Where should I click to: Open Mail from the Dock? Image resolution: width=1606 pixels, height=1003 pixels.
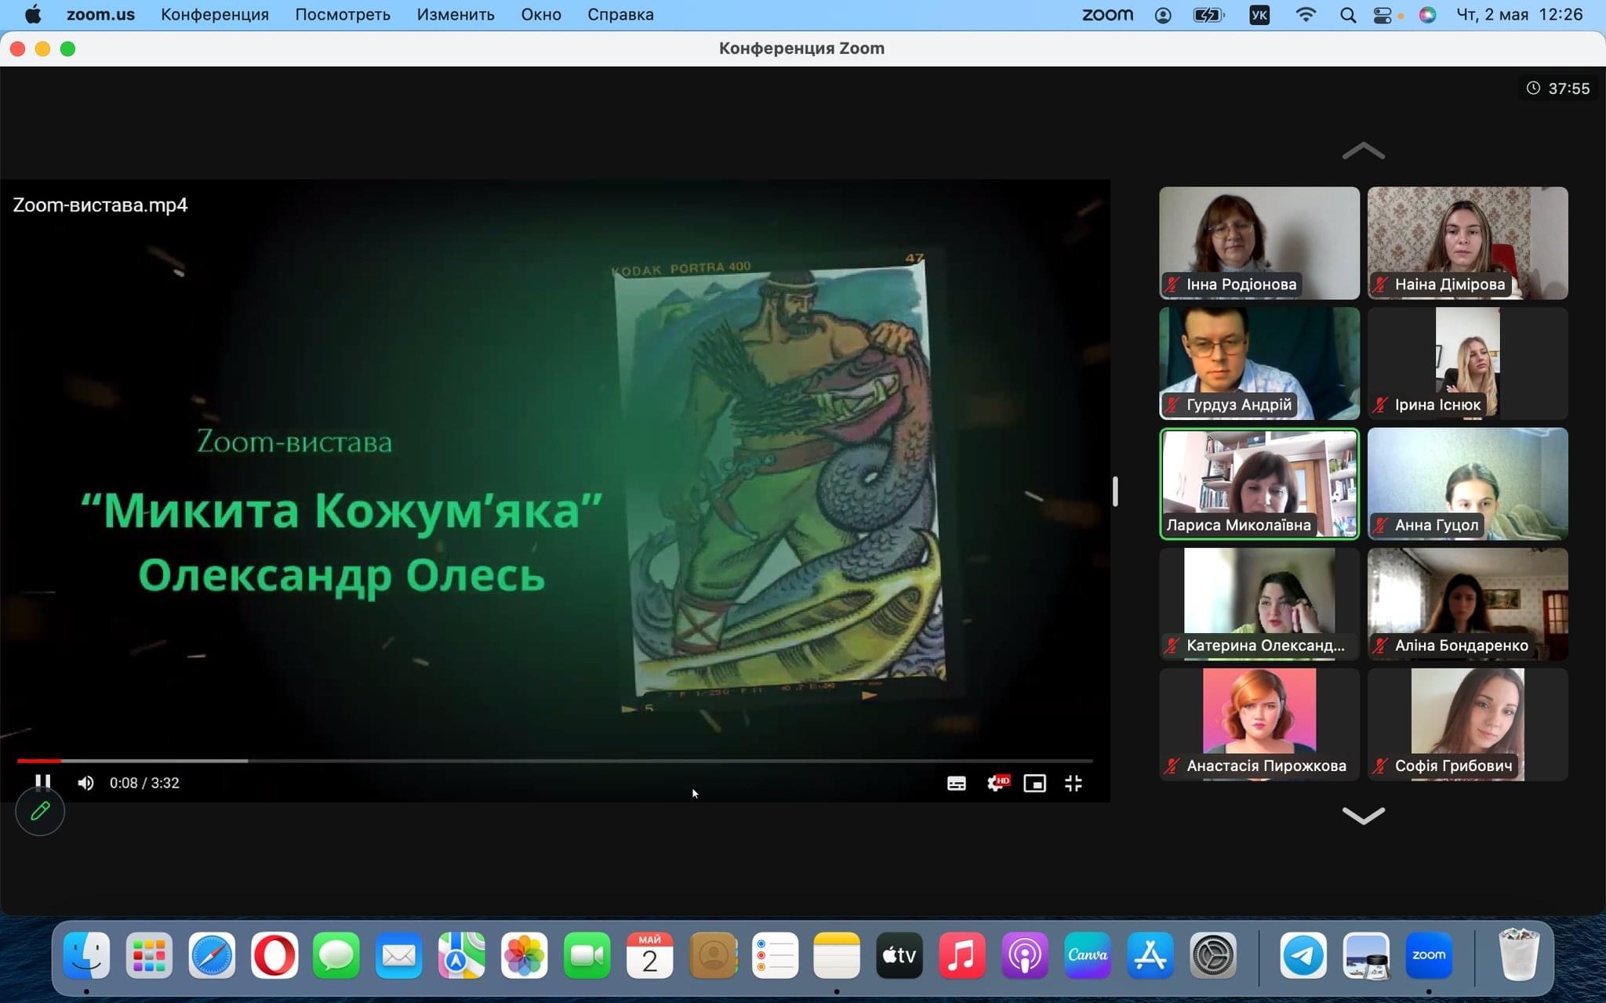coord(399,955)
